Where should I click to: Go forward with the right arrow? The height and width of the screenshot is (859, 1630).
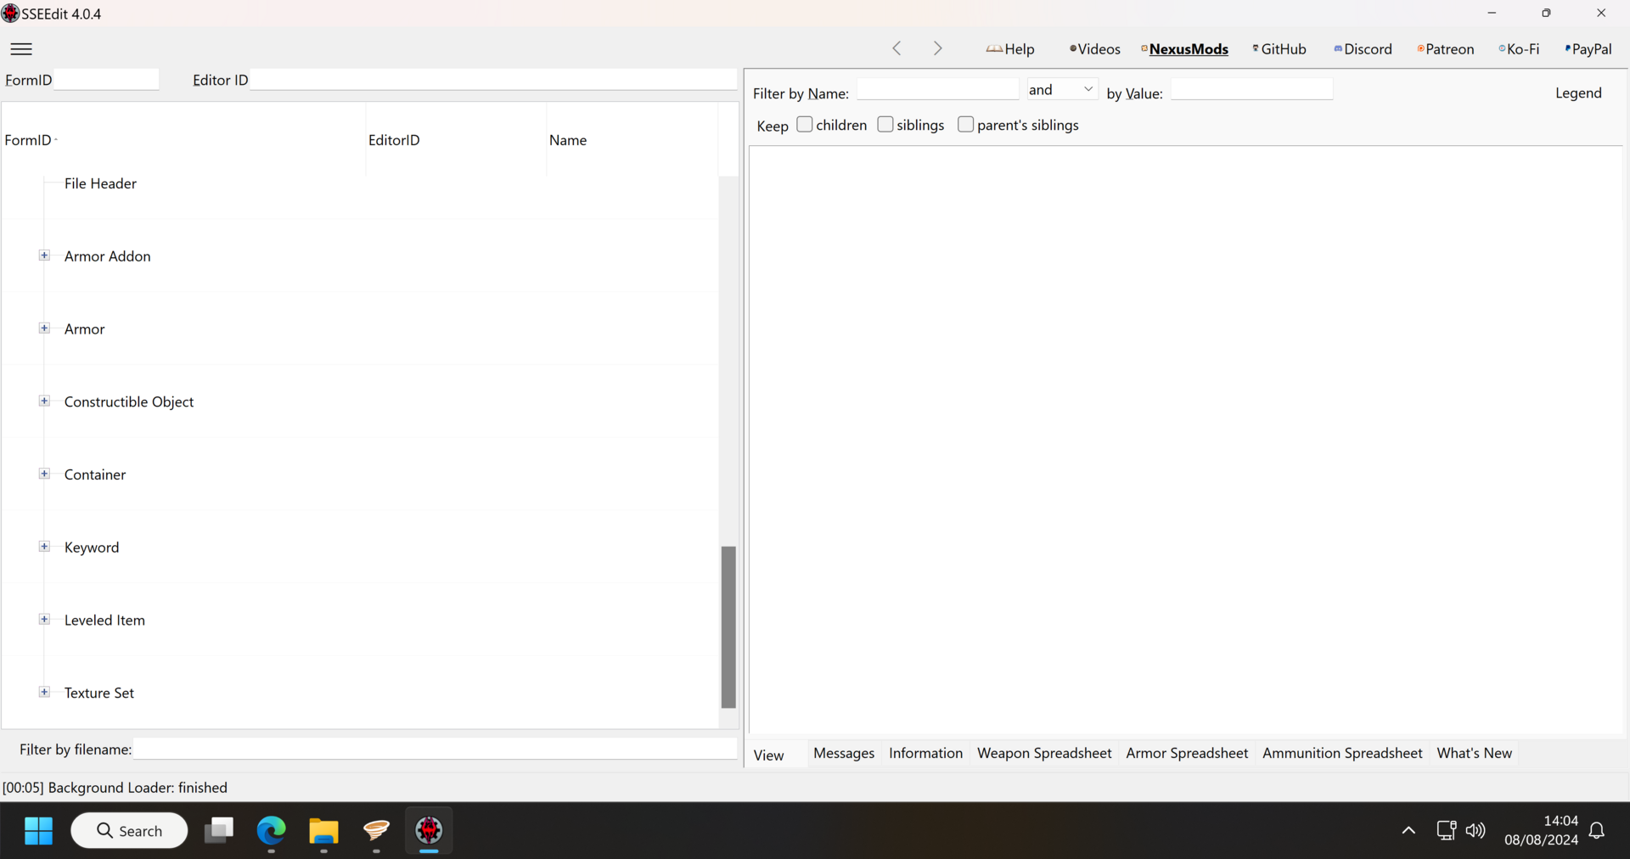coord(937,49)
